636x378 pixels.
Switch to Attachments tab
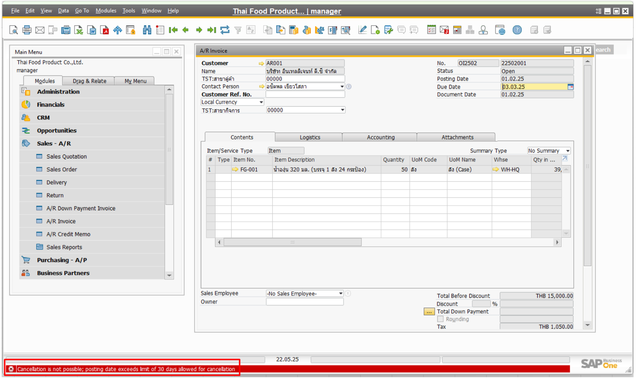point(457,137)
